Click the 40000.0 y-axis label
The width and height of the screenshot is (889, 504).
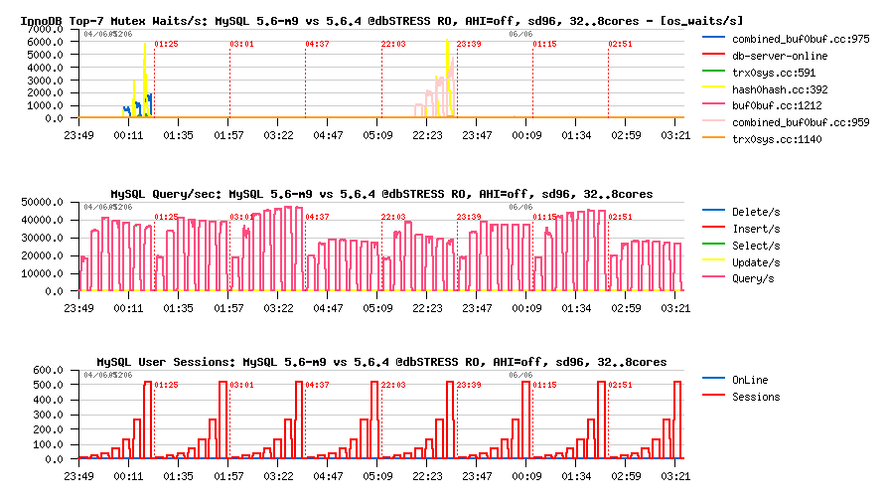click(x=42, y=221)
